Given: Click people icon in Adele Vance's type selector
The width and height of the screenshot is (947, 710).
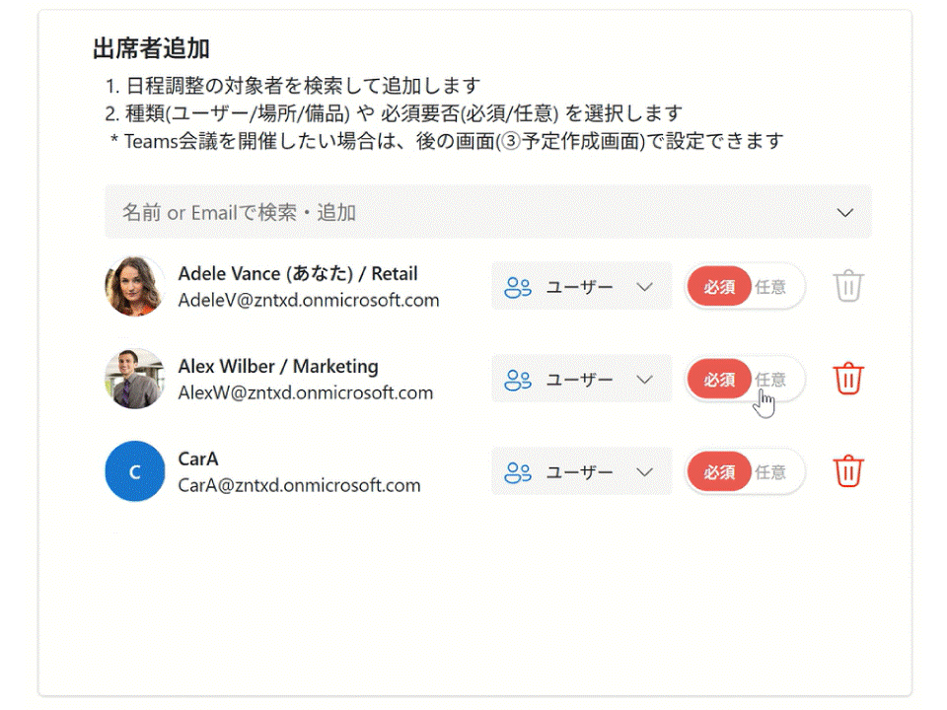Looking at the screenshot, I should 518,287.
